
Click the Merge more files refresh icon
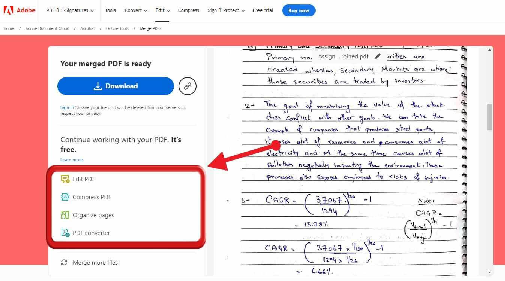pos(65,262)
